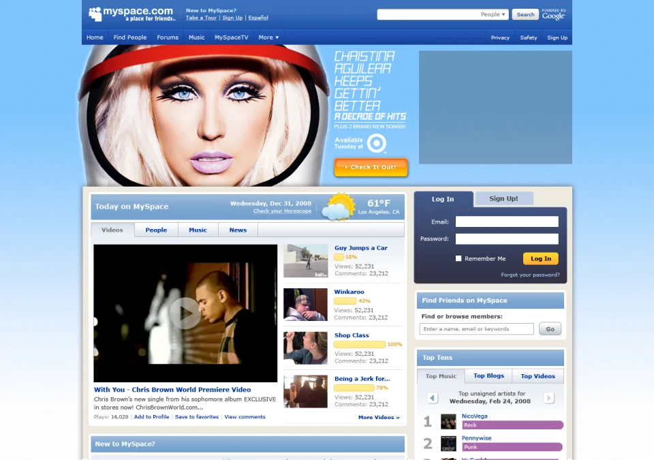Viewport: 654px width, 460px height.
Task: Switch to the Today Music tab
Action: pyautogui.click(x=198, y=230)
